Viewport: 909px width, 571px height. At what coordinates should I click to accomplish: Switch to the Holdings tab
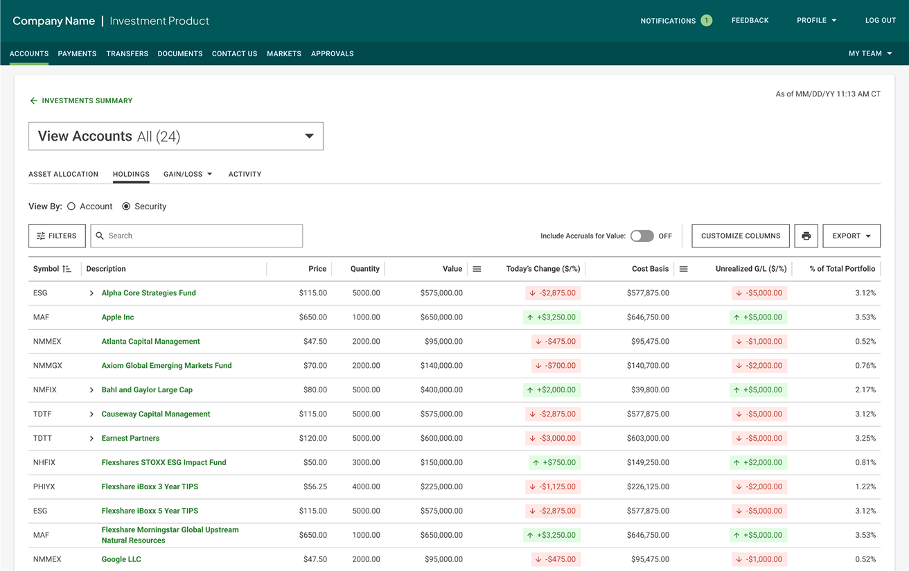coord(131,174)
